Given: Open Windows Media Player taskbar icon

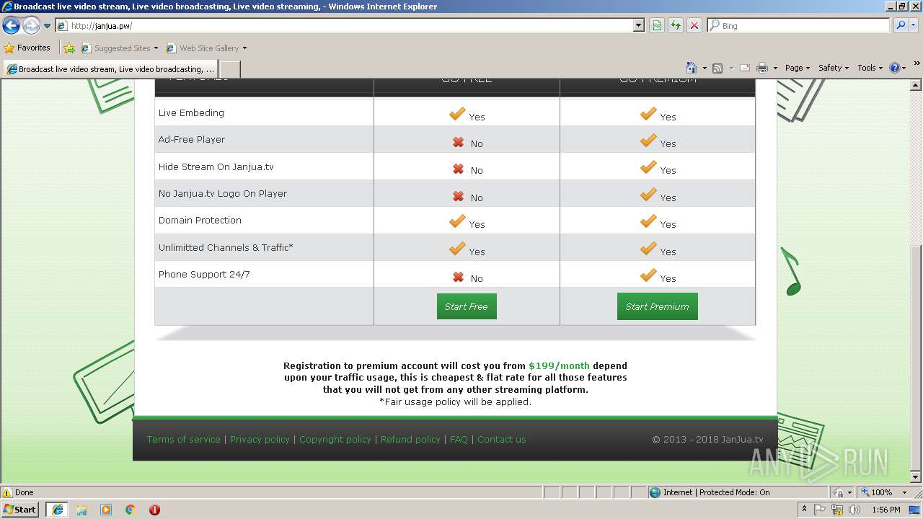Looking at the screenshot, I should (x=106, y=510).
